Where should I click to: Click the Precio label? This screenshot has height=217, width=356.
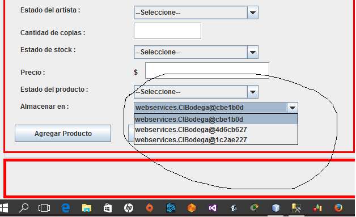click(33, 73)
